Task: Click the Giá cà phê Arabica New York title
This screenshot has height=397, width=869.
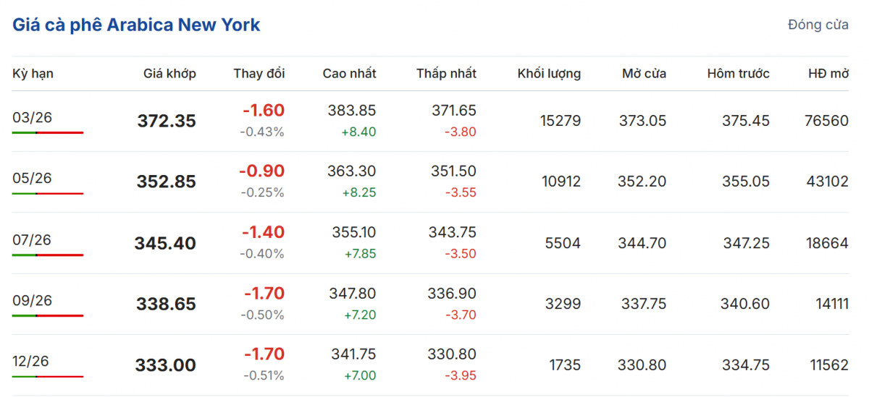Action: point(136,25)
